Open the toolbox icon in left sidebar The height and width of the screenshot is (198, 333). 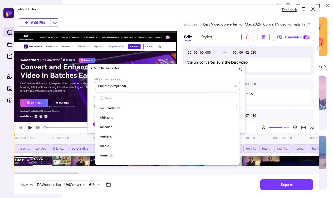[10, 44]
